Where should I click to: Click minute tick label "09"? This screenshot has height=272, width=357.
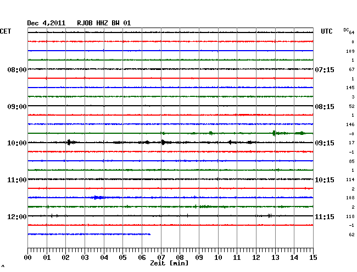(x=199, y=257)
